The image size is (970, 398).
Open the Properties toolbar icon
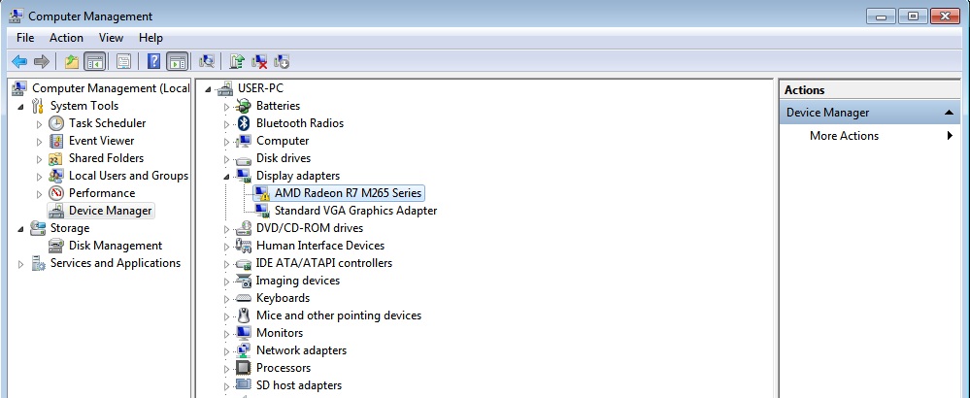[123, 62]
